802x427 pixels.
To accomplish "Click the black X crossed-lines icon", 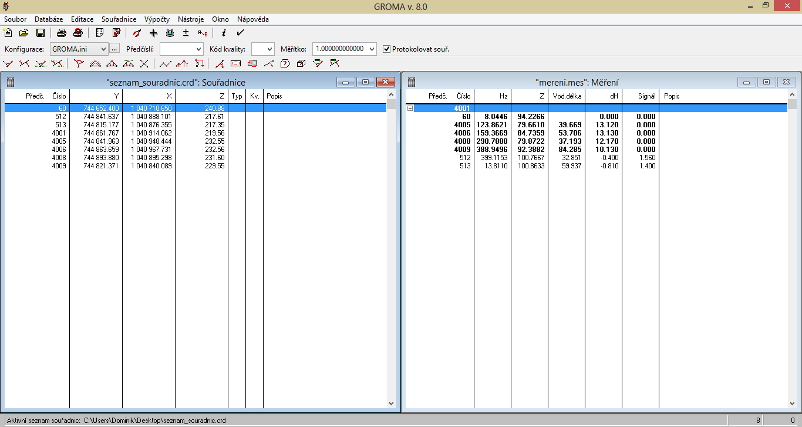I will coord(145,63).
